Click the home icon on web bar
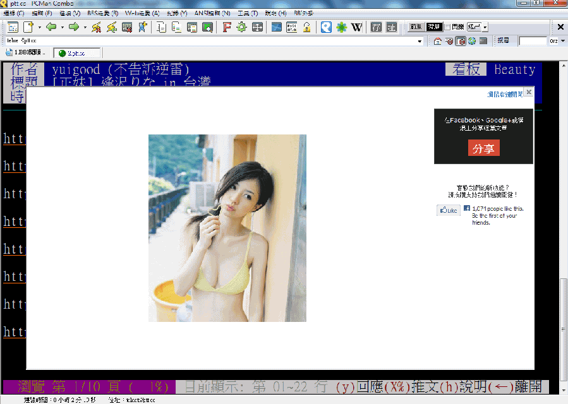Image resolution: width=568 pixels, height=404 pixels. point(438,41)
